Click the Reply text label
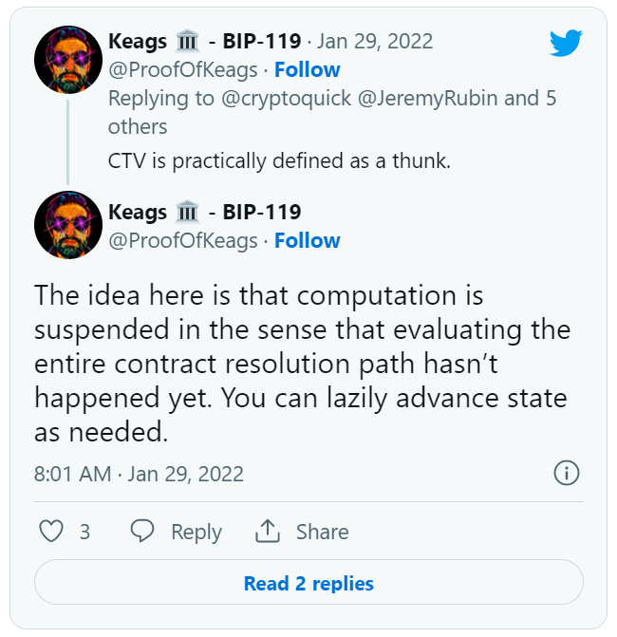The image size is (617, 637). 196,532
